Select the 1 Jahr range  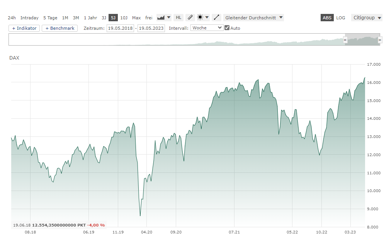click(x=90, y=18)
